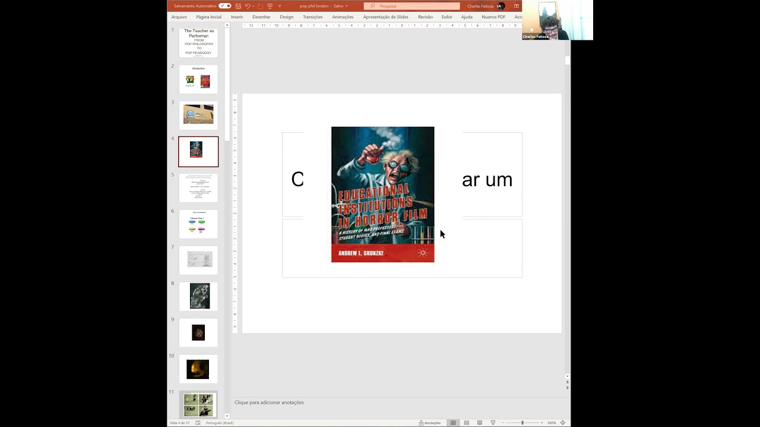
Task: Click the Português (Brasil) language indicator
Action: [220, 423]
